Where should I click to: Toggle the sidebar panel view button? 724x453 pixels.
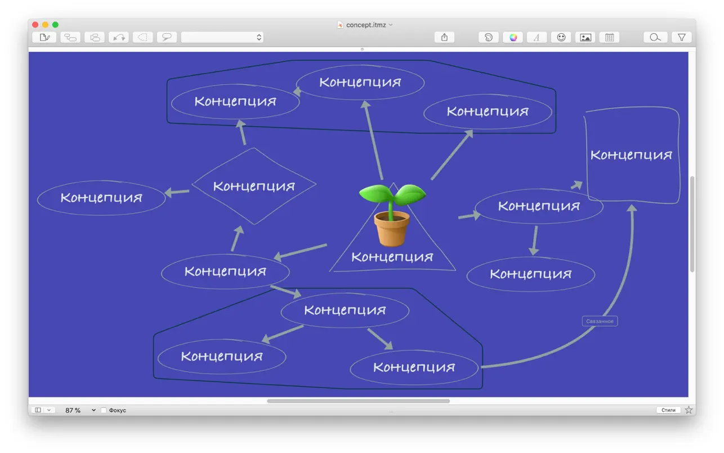(38, 410)
